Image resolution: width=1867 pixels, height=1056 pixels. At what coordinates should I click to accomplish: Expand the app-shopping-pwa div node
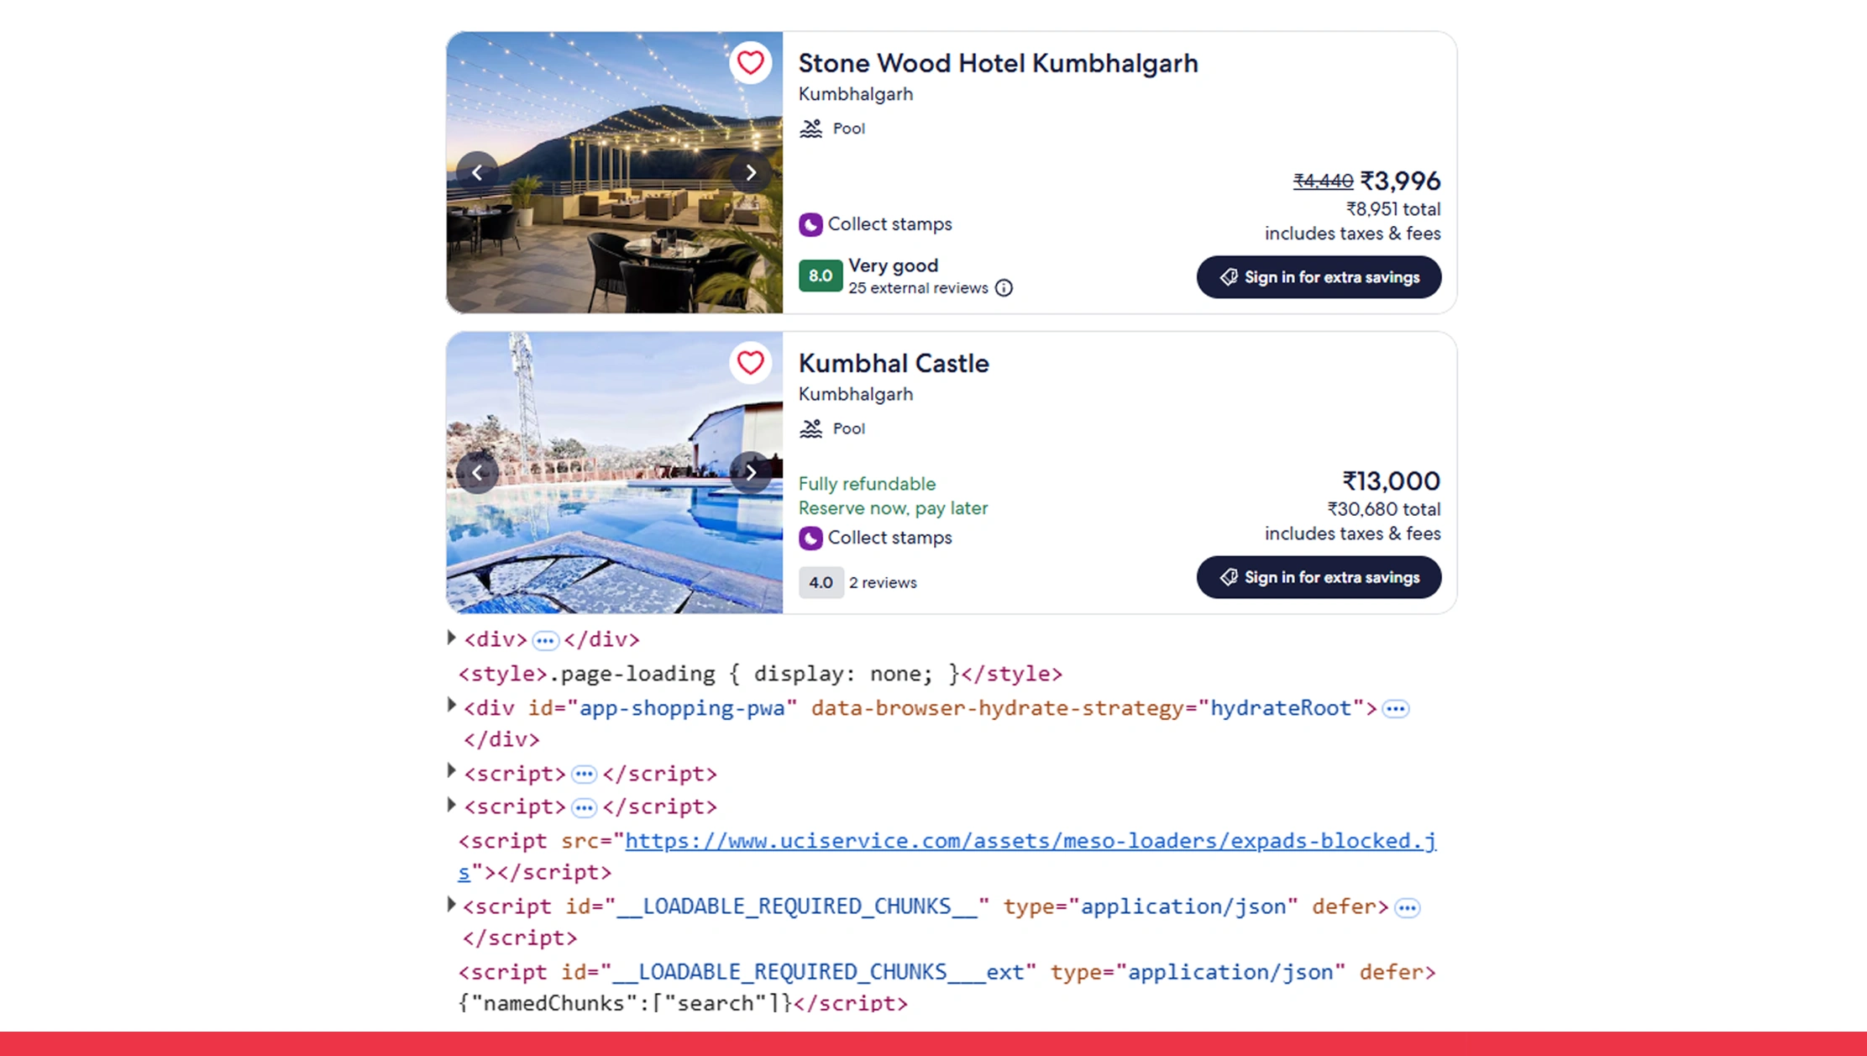point(452,707)
